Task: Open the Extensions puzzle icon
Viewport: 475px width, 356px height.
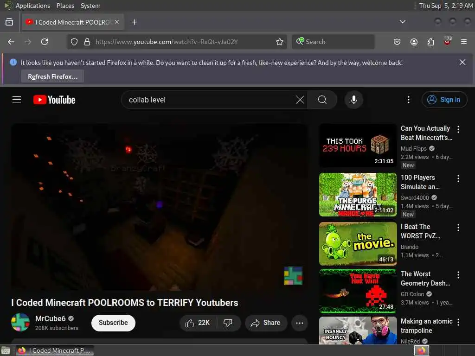Action: coord(430,42)
